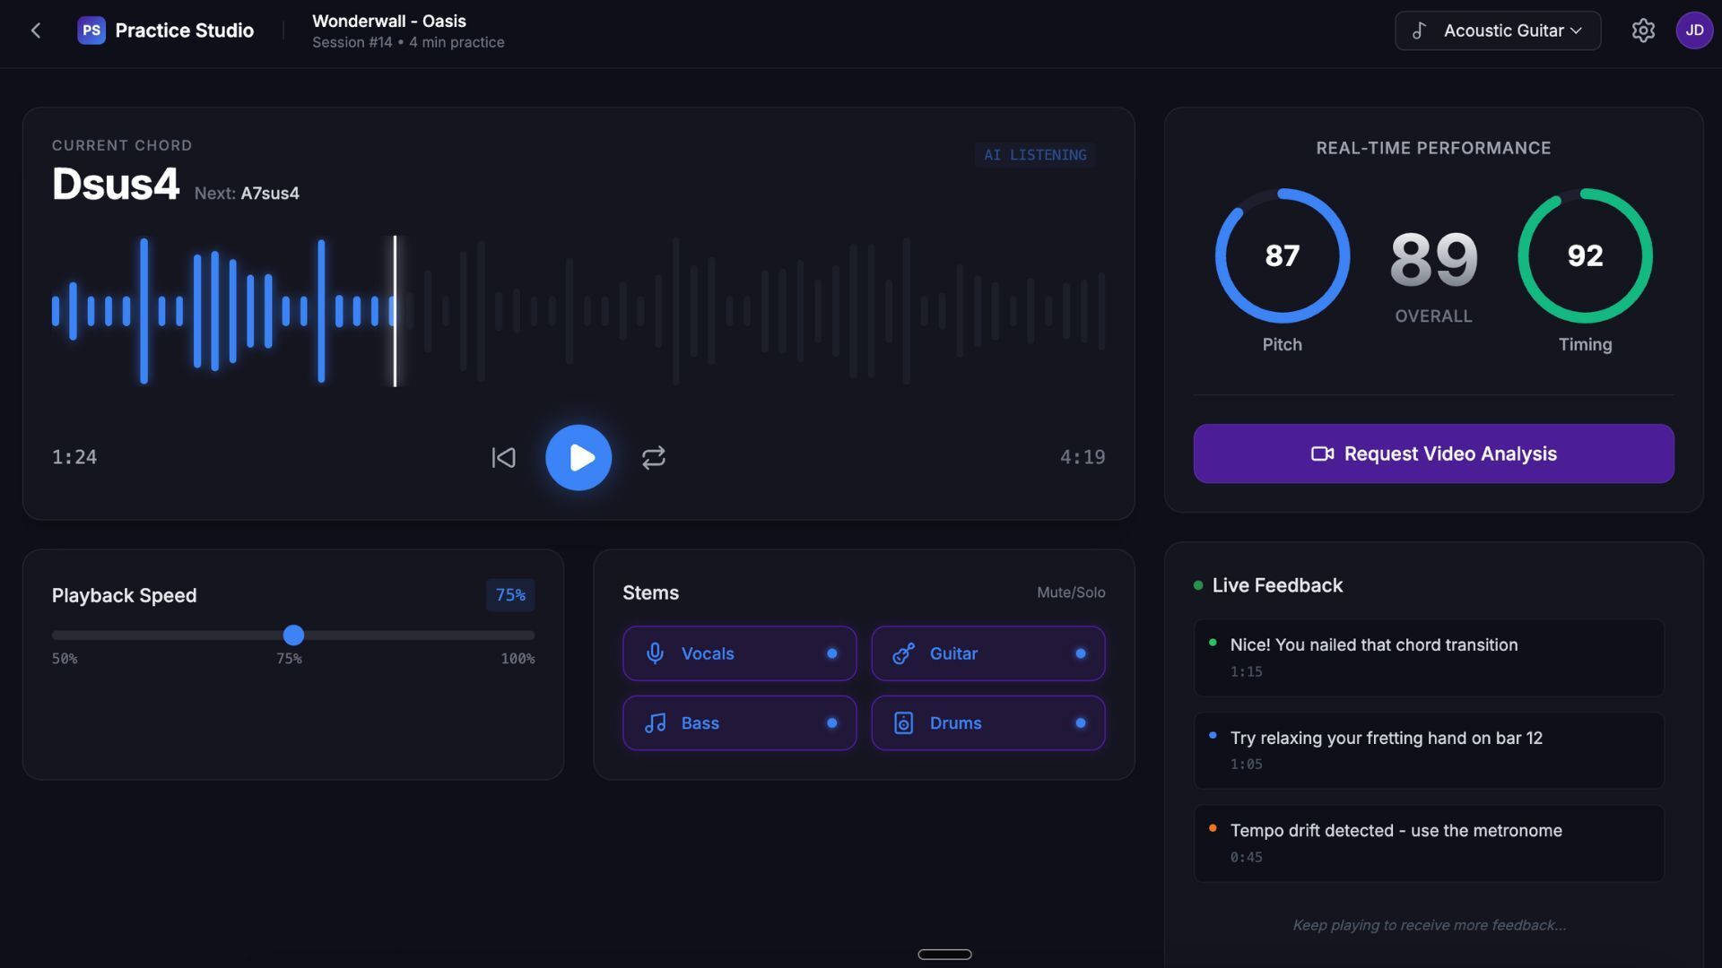This screenshot has width=1722, height=968.
Task: Open the Acoustic Guitar instrument dropdown
Action: tap(1497, 30)
